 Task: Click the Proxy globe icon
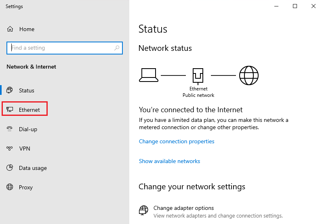pos(10,187)
